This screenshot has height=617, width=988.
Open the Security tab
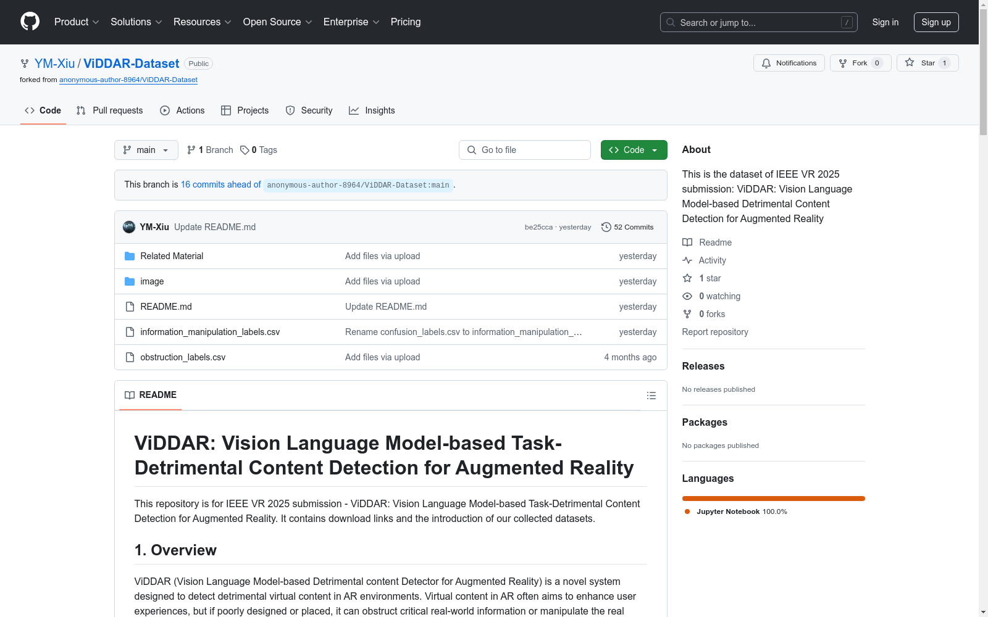309,110
